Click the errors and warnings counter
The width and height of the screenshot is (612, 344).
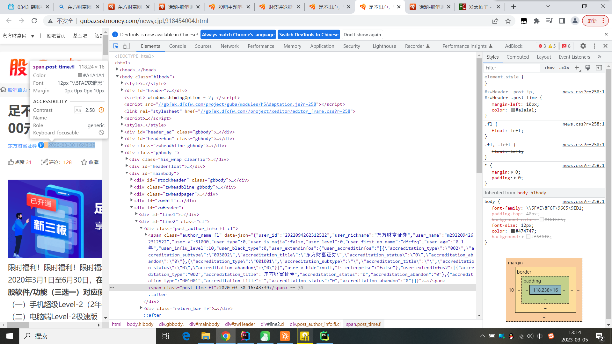[x=547, y=46]
